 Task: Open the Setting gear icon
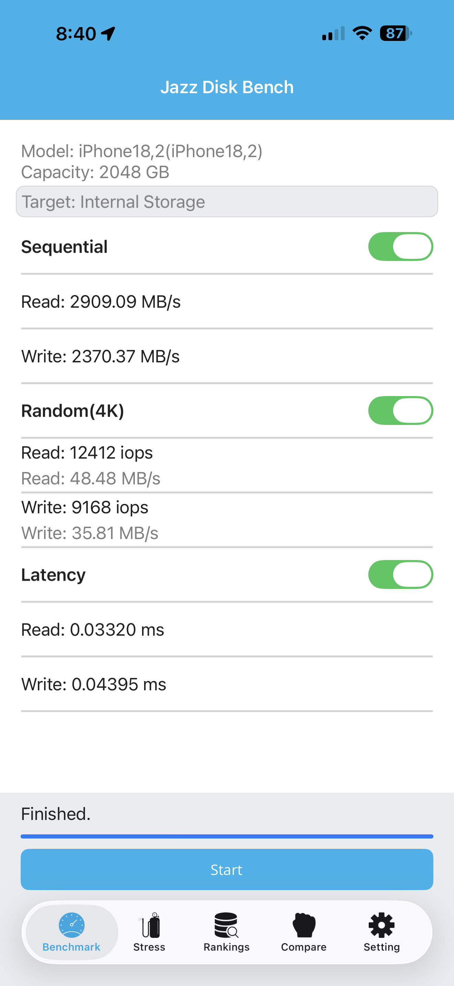click(x=381, y=925)
